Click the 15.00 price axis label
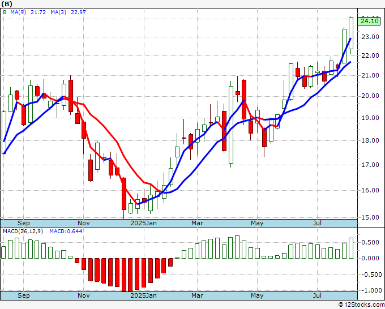Image resolution: width=385 pixels, height=309 pixels. click(x=370, y=217)
